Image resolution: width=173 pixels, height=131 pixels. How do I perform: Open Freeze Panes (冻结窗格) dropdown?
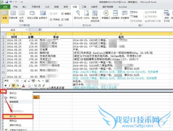point(125,16)
